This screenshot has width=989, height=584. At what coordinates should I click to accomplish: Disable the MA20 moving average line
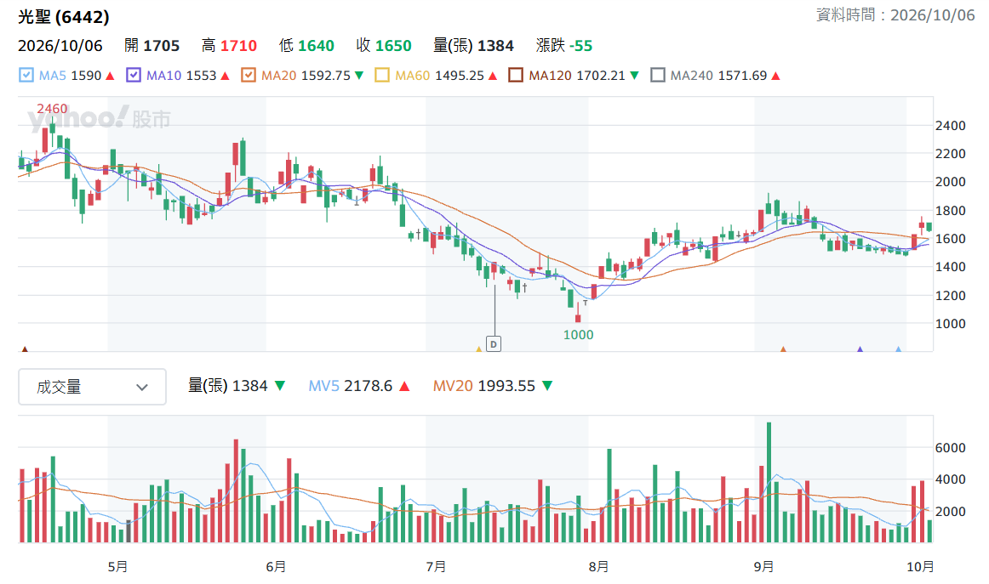click(249, 75)
